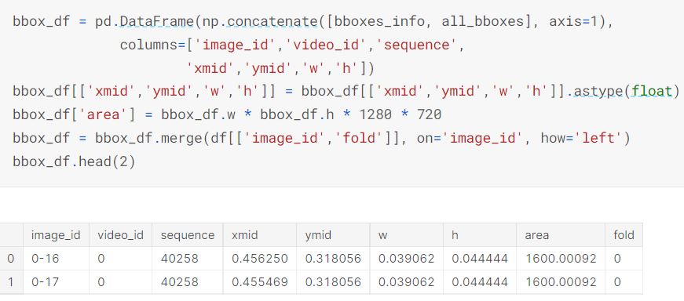The width and height of the screenshot is (684, 301).
Task: Click the 'sequence' column header
Action: pyautogui.click(x=188, y=235)
